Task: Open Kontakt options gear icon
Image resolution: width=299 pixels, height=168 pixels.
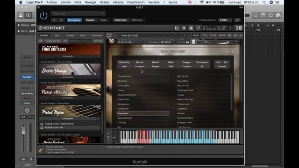Action: pyautogui.click(x=184, y=28)
